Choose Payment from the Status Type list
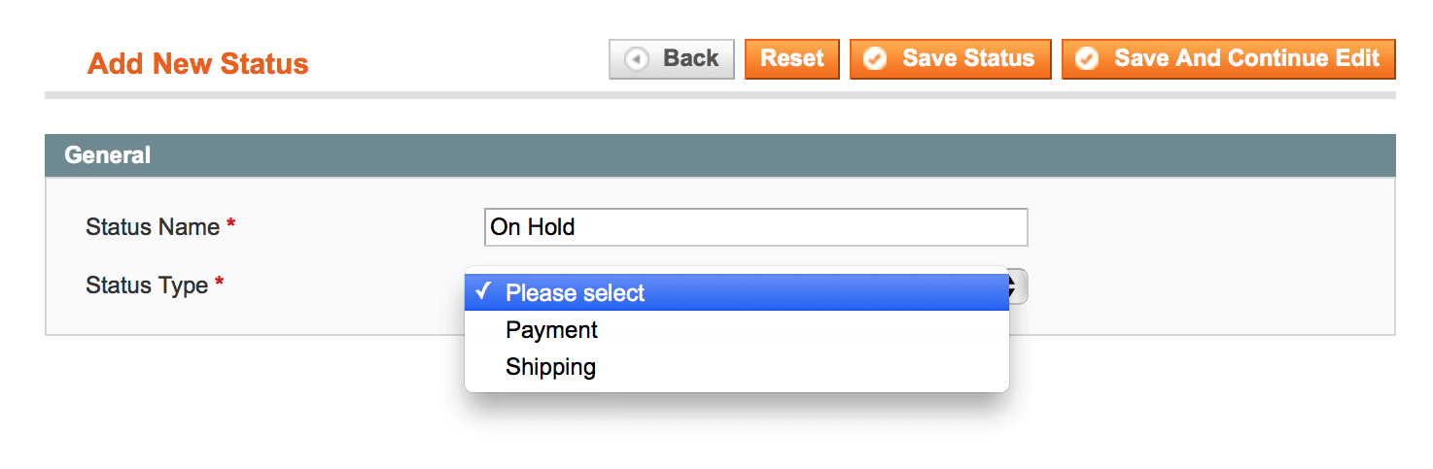 coord(551,330)
